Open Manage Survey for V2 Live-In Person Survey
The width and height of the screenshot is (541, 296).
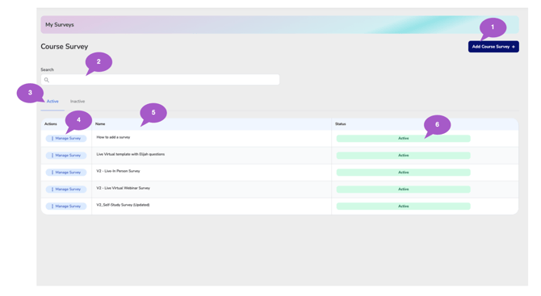[66, 173]
